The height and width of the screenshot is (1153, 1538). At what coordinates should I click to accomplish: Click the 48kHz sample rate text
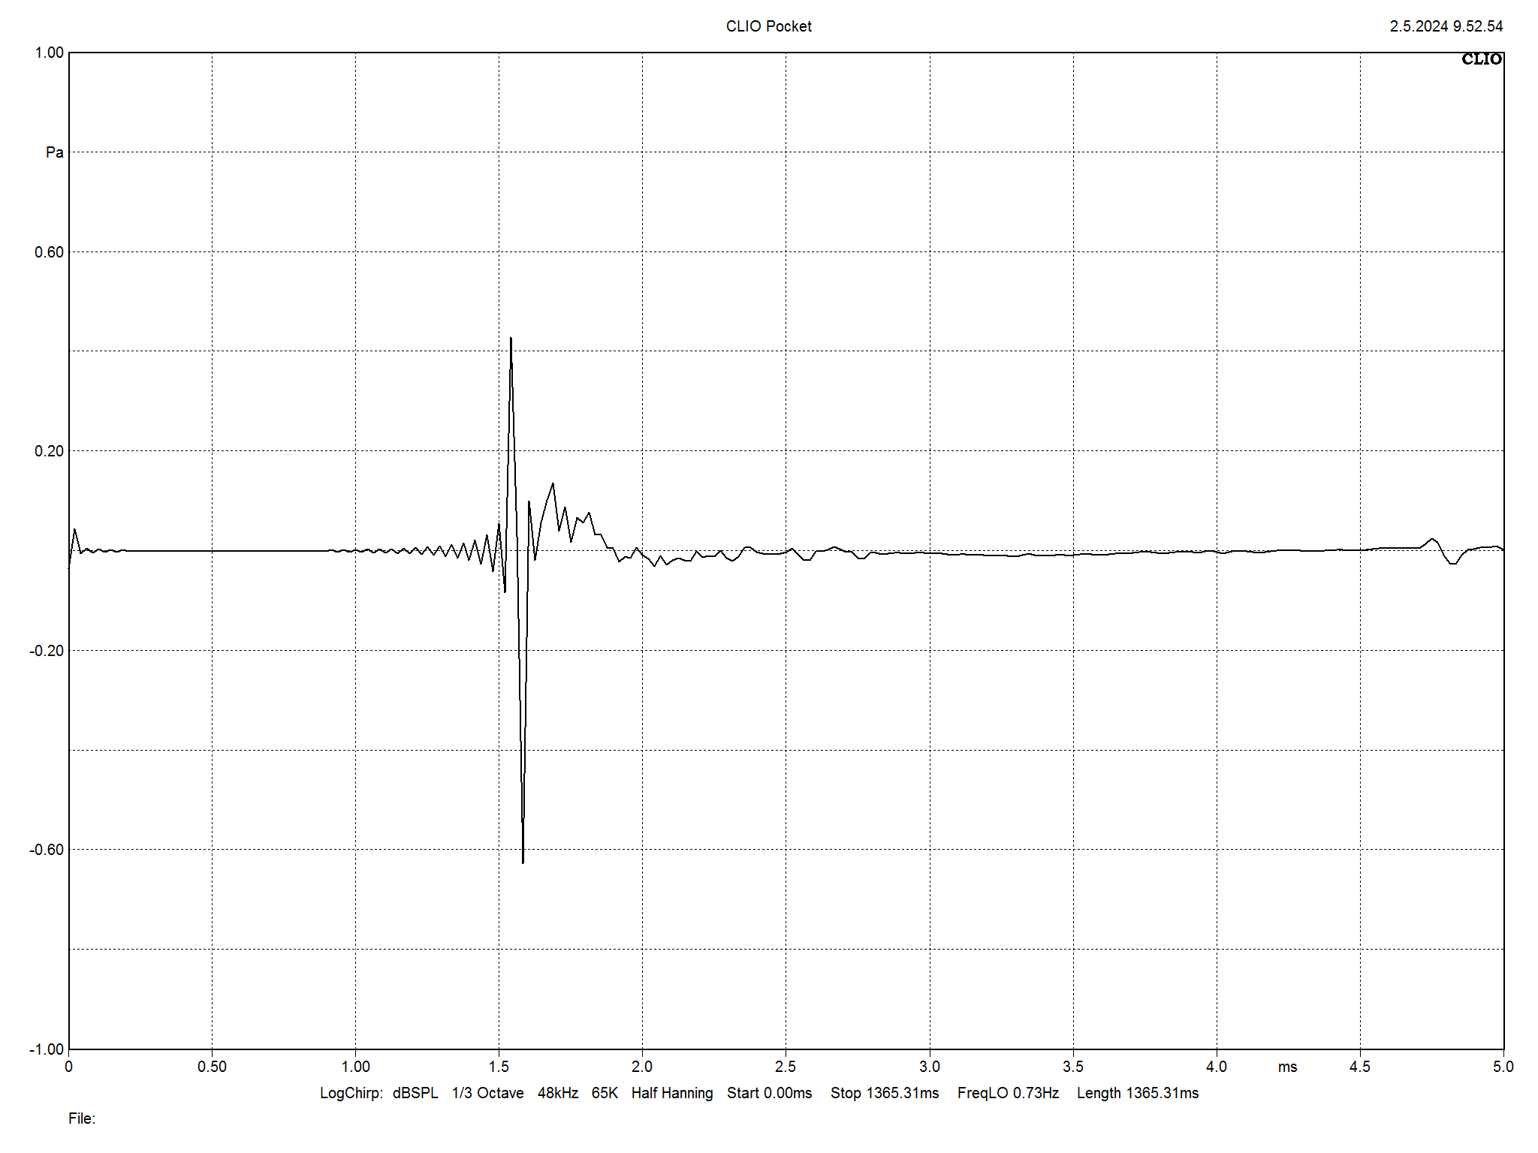[558, 1093]
